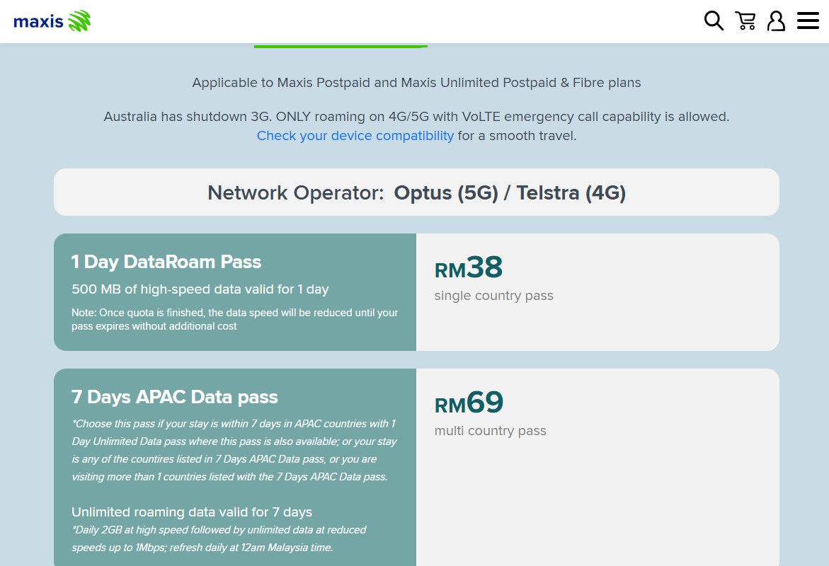
Task: Select the 7 Days APAC Data pass heading
Action: [x=175, y=397]
